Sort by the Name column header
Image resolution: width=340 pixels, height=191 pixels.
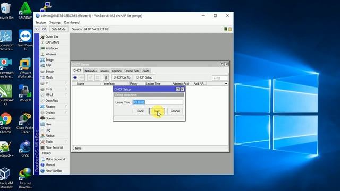click(89, 84)
